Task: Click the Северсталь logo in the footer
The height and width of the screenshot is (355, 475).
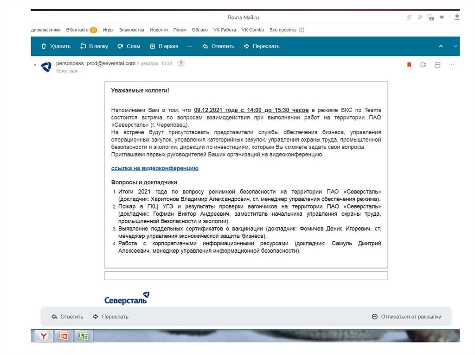Action: [x=127, y=298]
